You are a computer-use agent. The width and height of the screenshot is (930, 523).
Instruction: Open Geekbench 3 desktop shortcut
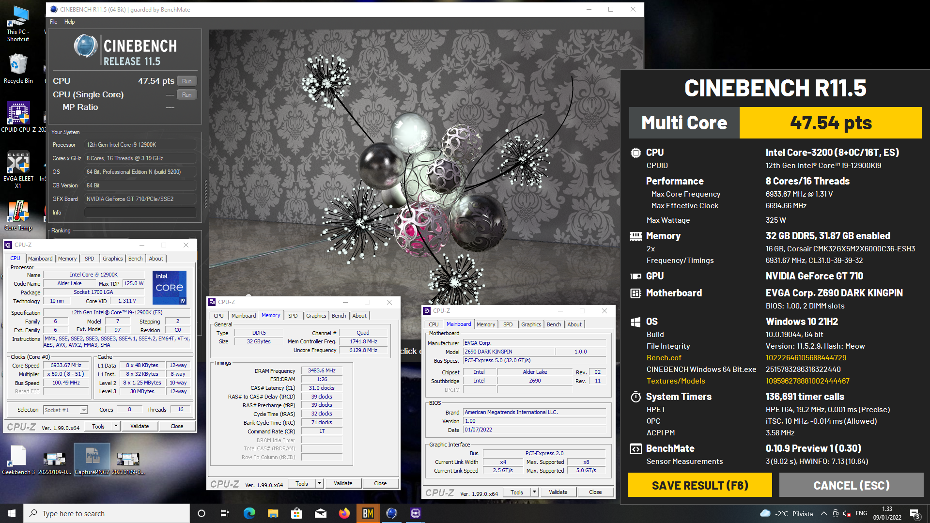tap(18, 460)
